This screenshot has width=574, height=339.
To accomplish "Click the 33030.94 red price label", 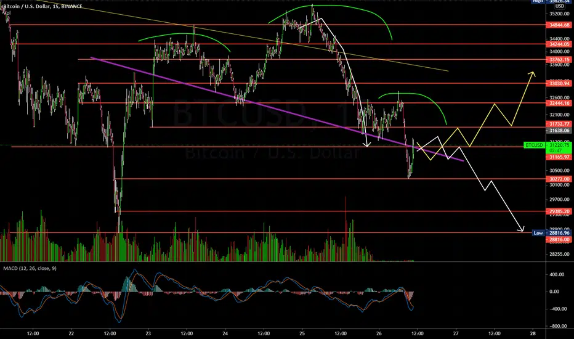I will (x=560, y=84).
